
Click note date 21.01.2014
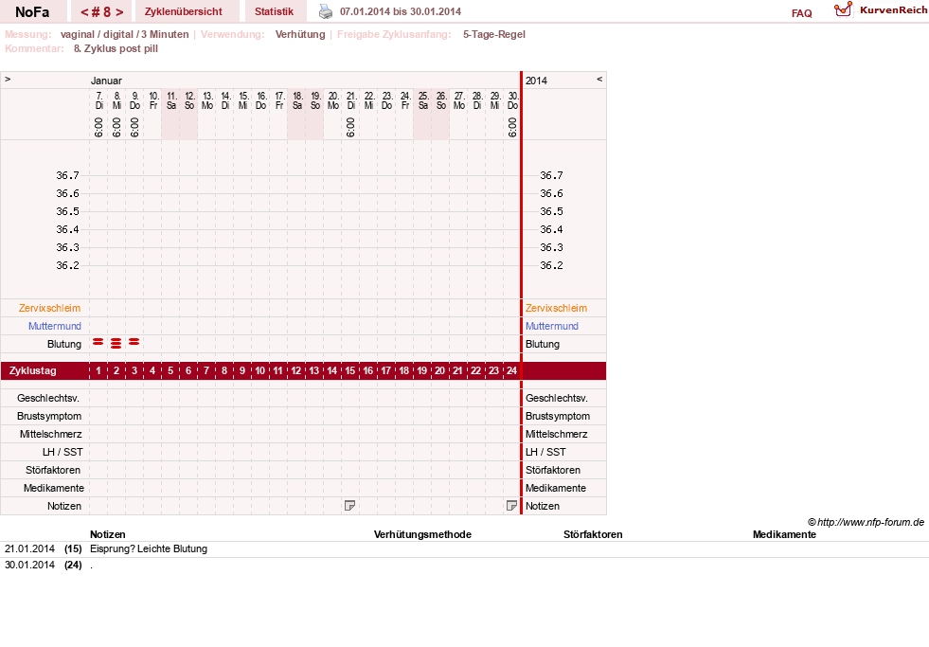29,548
